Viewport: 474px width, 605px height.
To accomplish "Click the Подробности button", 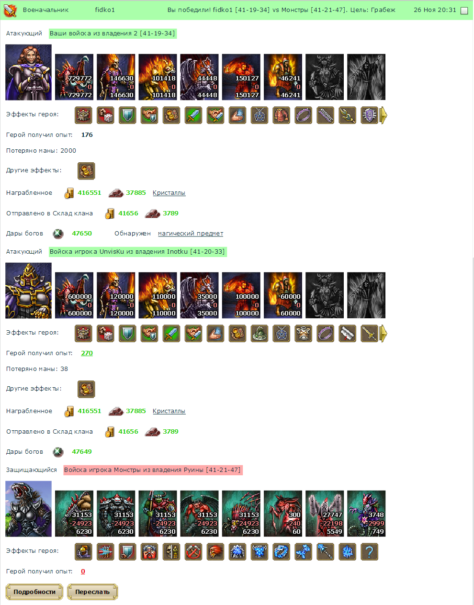I will coord(34,592).
